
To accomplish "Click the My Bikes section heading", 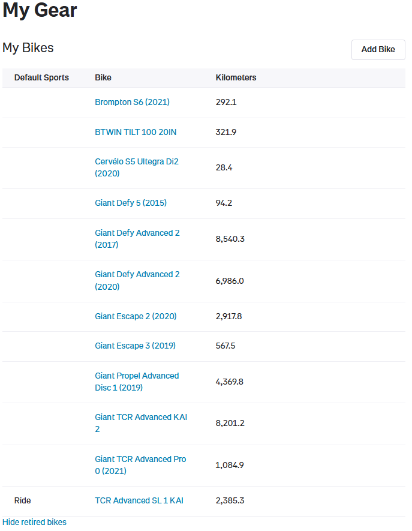I will (28, 48).
